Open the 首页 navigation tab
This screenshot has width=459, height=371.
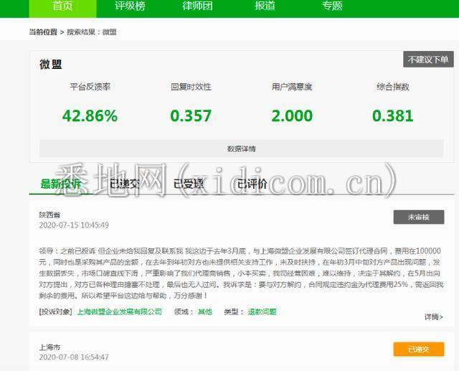click(62, 7)
